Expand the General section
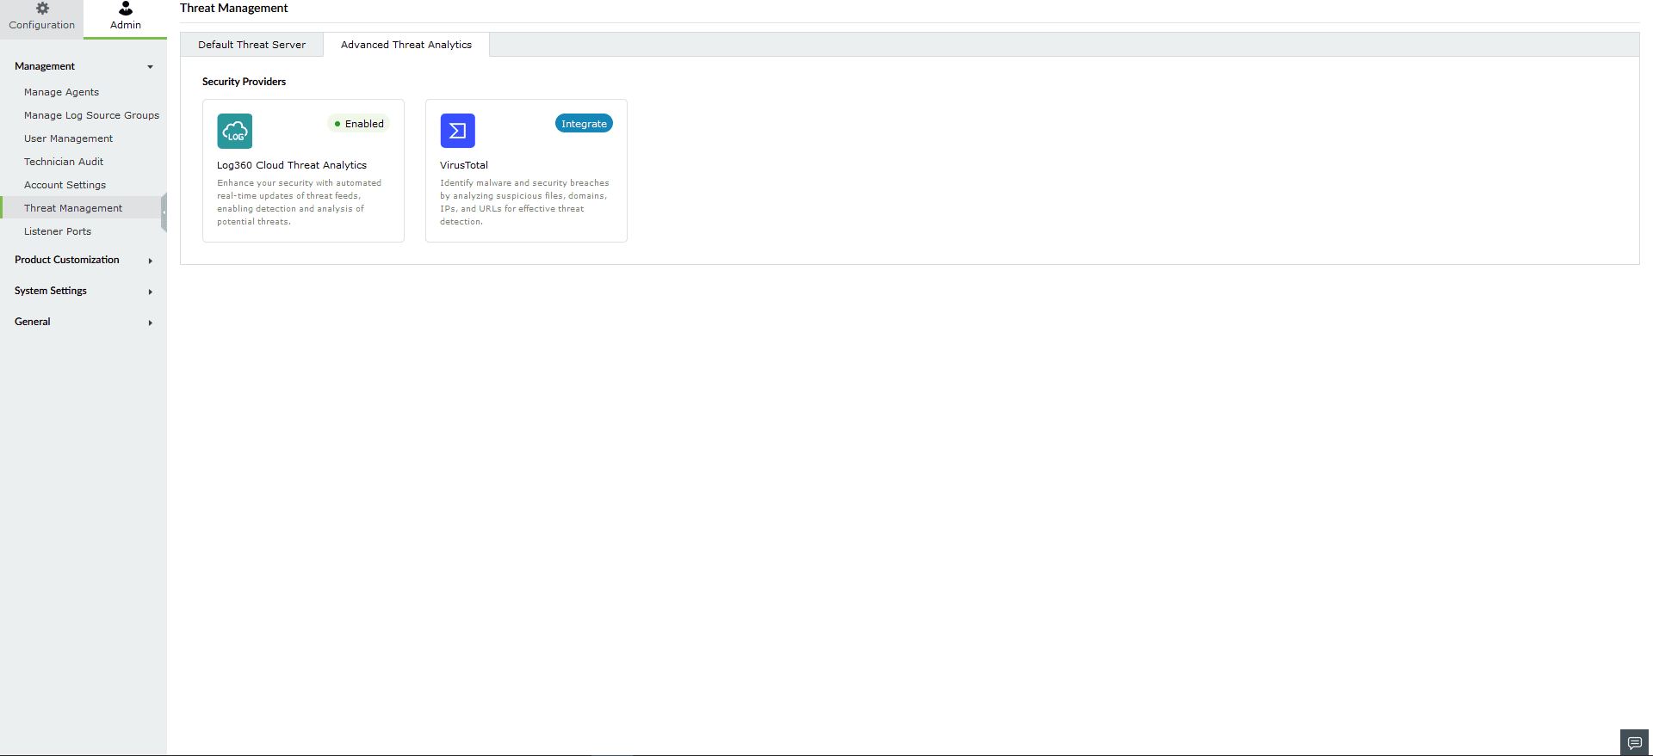The height and width of the screenshot is (756, 1653). (x=84, y=322)
